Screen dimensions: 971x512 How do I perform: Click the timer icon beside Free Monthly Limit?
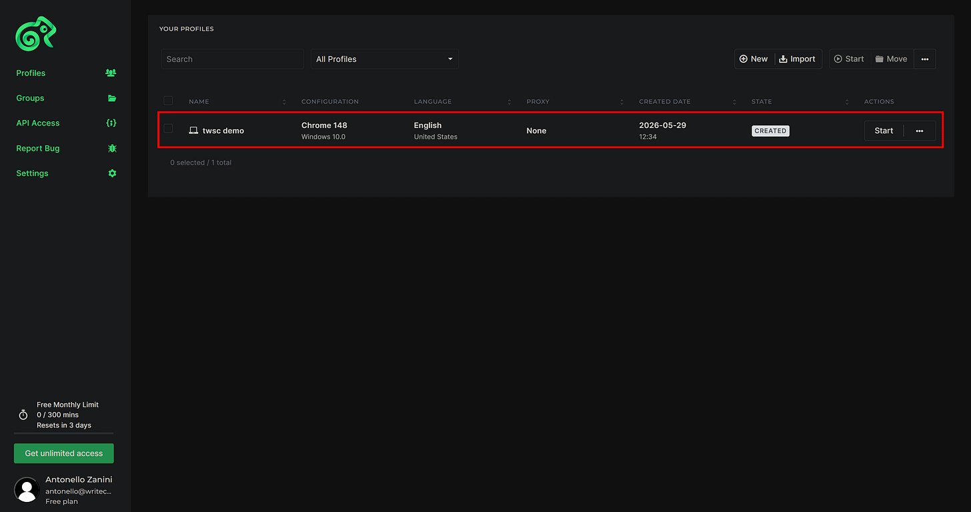[23, 415]
